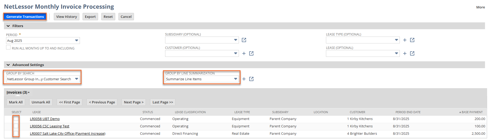The height and width of the screenshot is (140, 490).
Task: Open the Period dropdown showing Aug 2025
Action: click(x=43, y=41)
